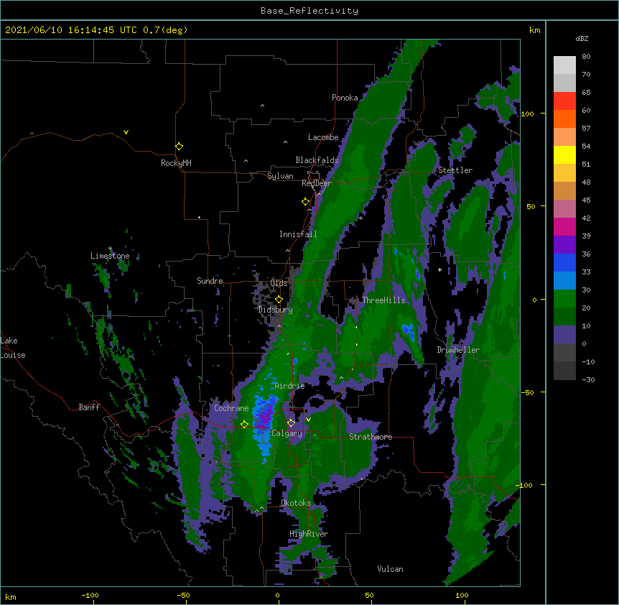
Task: Click the km unit label at bottom left
Action: 11,597
